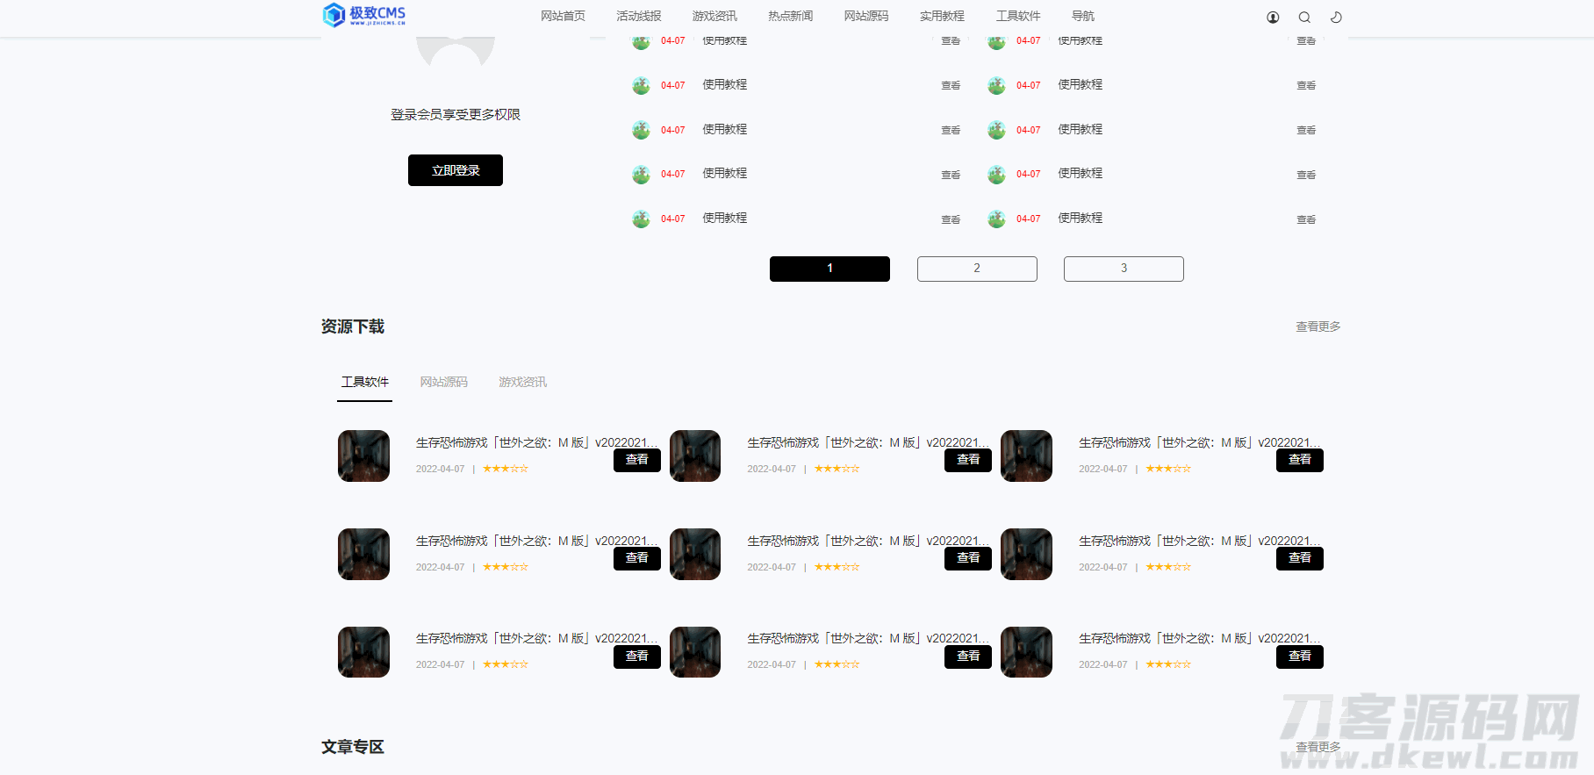Open the top-left game thumbnail in 资源下载

[x=363, y=456]
